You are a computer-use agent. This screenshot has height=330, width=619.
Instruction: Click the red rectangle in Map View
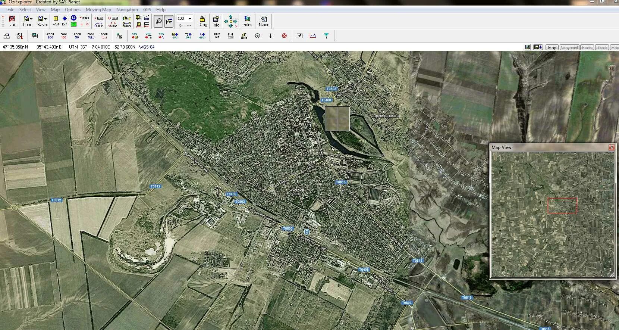562,206
